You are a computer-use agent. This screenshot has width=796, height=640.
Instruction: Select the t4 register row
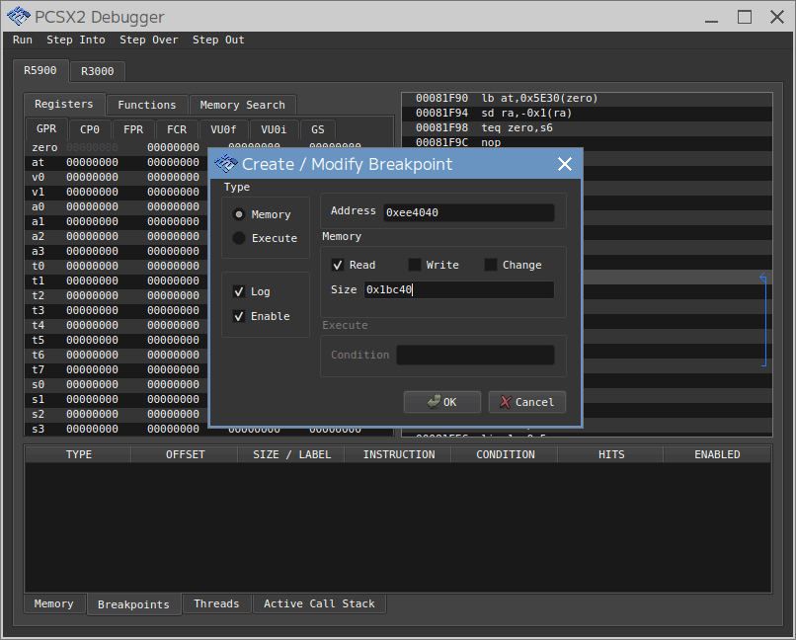[x=117, y=325]
